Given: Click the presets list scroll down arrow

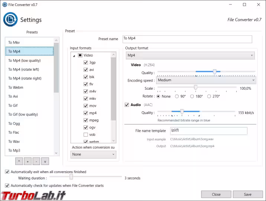Looking at the screenshot, I should point(56,153).
